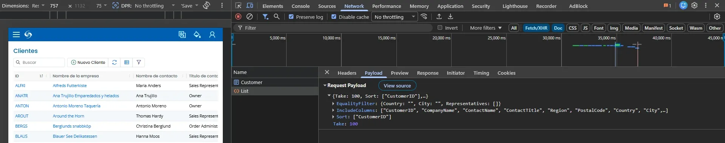Image resolution: width=725 pixels, height=143 pixels.
Task: Enable the Invert filter checkbox
Action: click(440, 27)
